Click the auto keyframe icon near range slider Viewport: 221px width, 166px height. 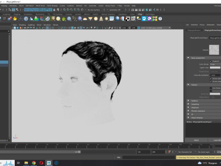[x=169, y=152]
